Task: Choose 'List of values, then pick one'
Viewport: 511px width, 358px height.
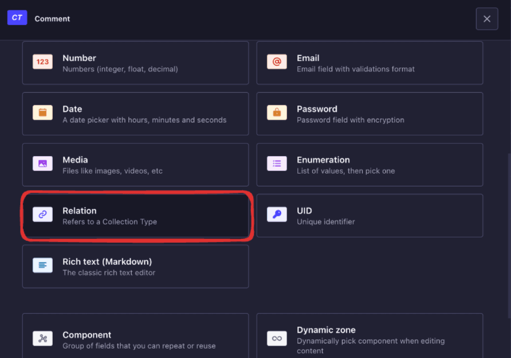Action: click(346, 171)
